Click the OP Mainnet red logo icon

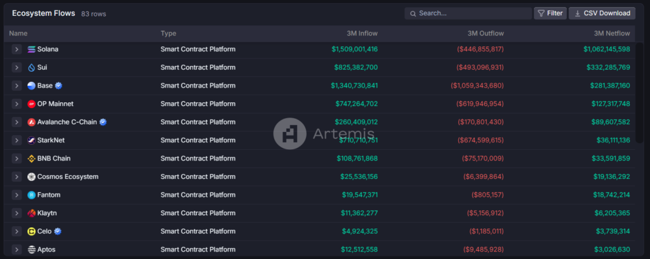(x=32, y=104)
